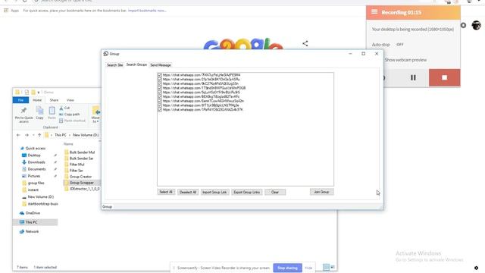The image size is (485, 273).
Task: Uncheck the link starting 1T9jnd
Action: [x=160, y=88]
